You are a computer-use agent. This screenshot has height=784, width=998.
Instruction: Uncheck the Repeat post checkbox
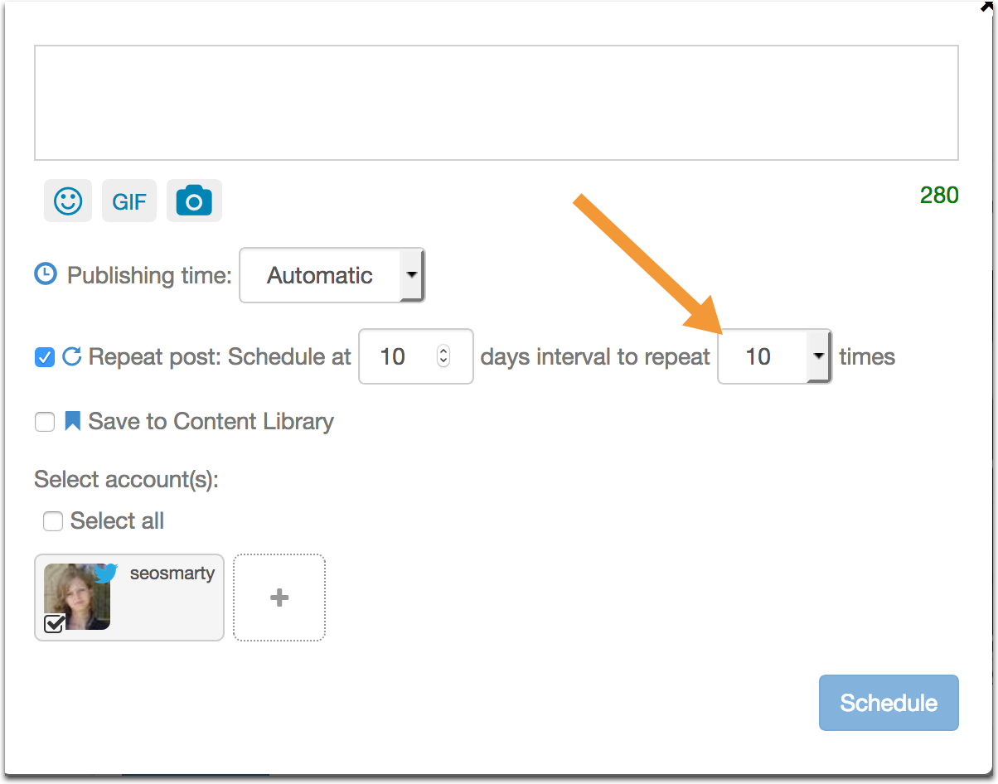[x=45, y=357]
